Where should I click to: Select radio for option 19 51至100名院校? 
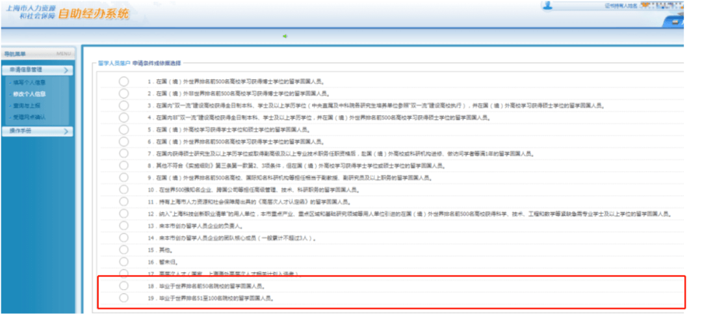point(124,298)
